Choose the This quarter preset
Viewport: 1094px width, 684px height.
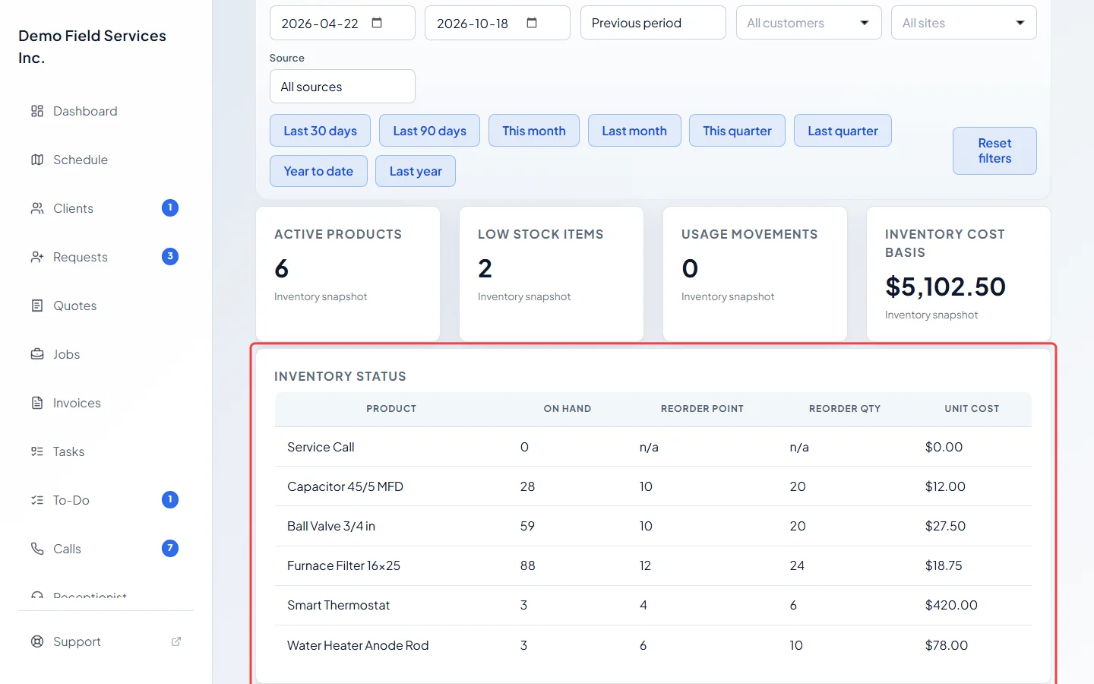737,131
